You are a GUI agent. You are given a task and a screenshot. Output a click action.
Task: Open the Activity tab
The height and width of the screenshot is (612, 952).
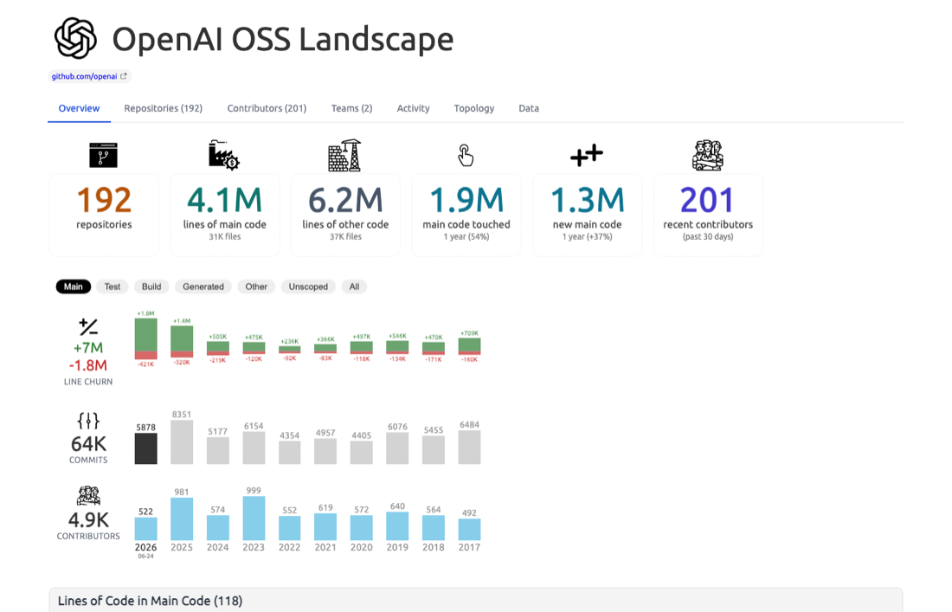414,108
